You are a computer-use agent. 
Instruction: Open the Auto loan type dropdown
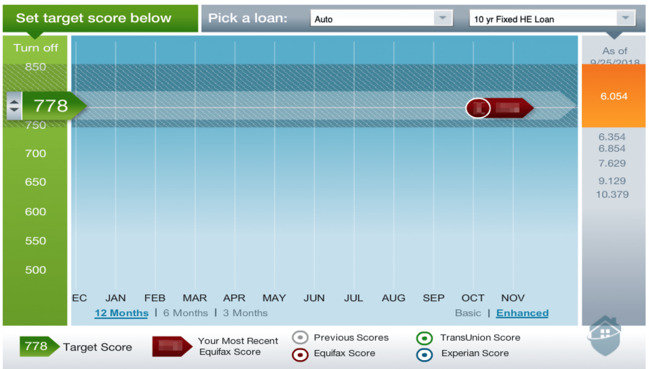point(381,19)
